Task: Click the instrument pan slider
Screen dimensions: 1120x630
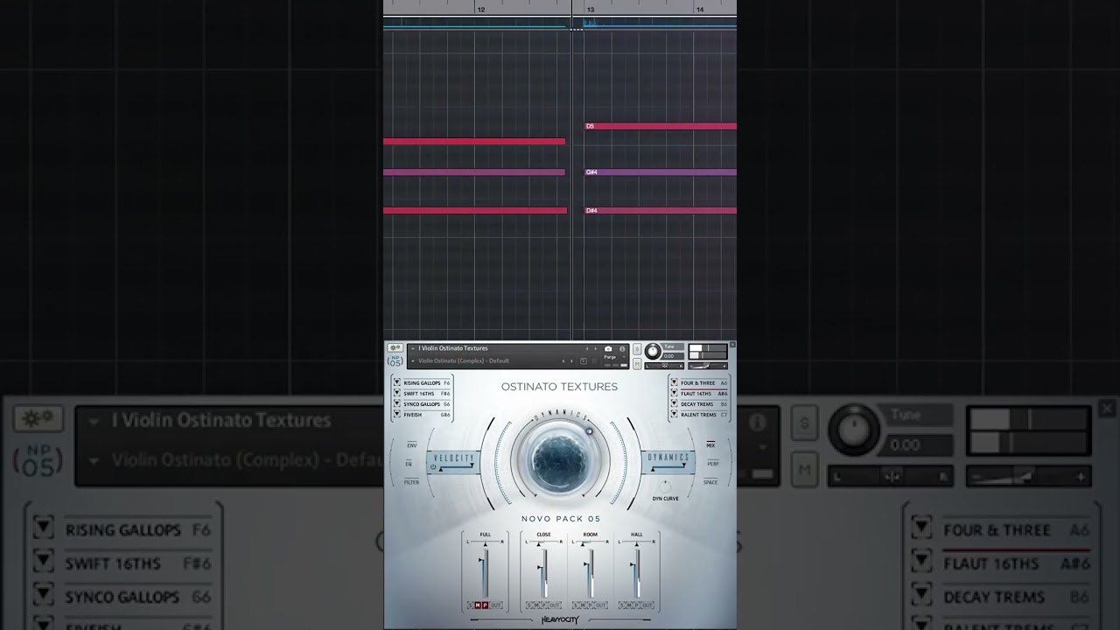Action: pyautogui.click(x=664, y=366)
